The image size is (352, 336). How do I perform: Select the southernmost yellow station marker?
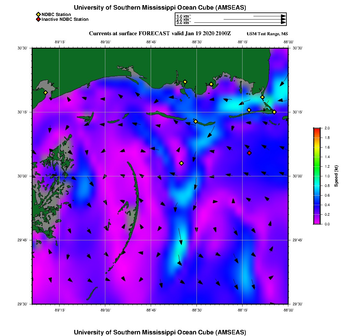(181, 163)
